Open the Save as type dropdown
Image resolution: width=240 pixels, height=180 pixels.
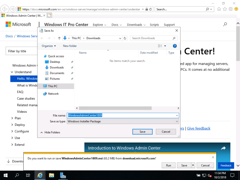pos(123,121)
